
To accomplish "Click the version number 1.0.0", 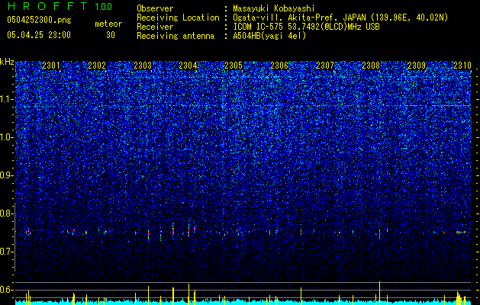I will (x=103, y=6).
